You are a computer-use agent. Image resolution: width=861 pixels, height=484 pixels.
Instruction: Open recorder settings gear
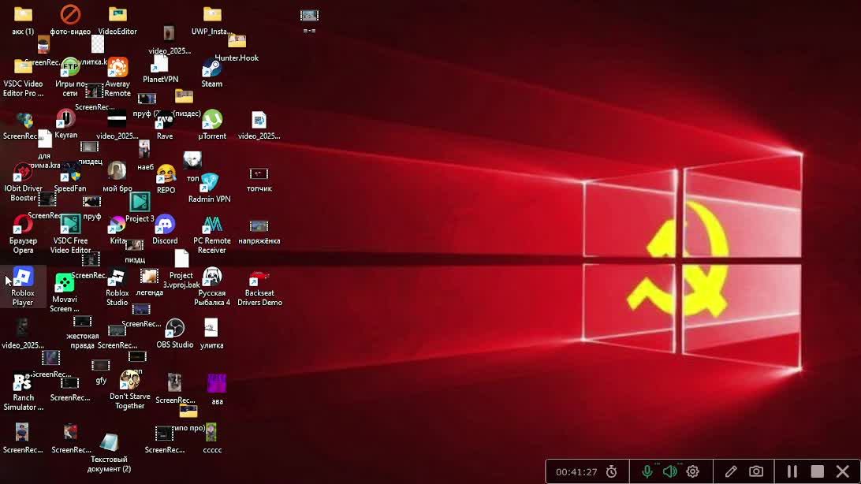(x=692, y=471)
